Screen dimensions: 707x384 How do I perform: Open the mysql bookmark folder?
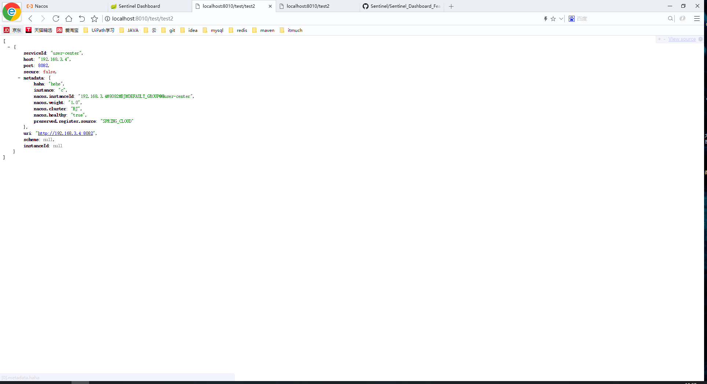pyautogui.click(x=213, y=30)
